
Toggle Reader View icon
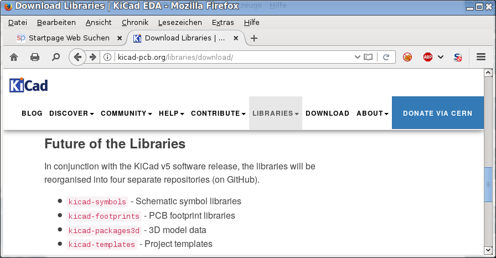point(368,57)
